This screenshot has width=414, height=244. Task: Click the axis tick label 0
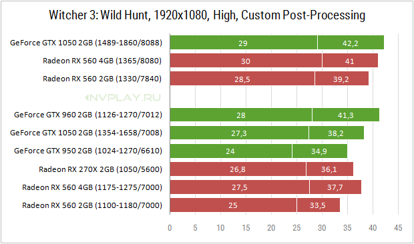[x=170, y=227]
